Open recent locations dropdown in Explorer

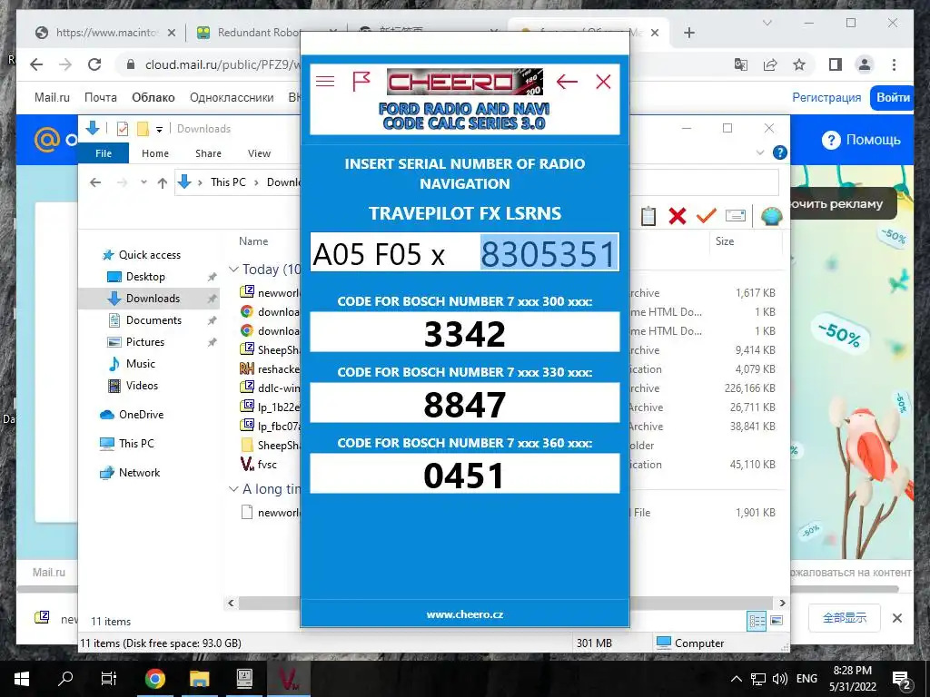pos(143,182)
